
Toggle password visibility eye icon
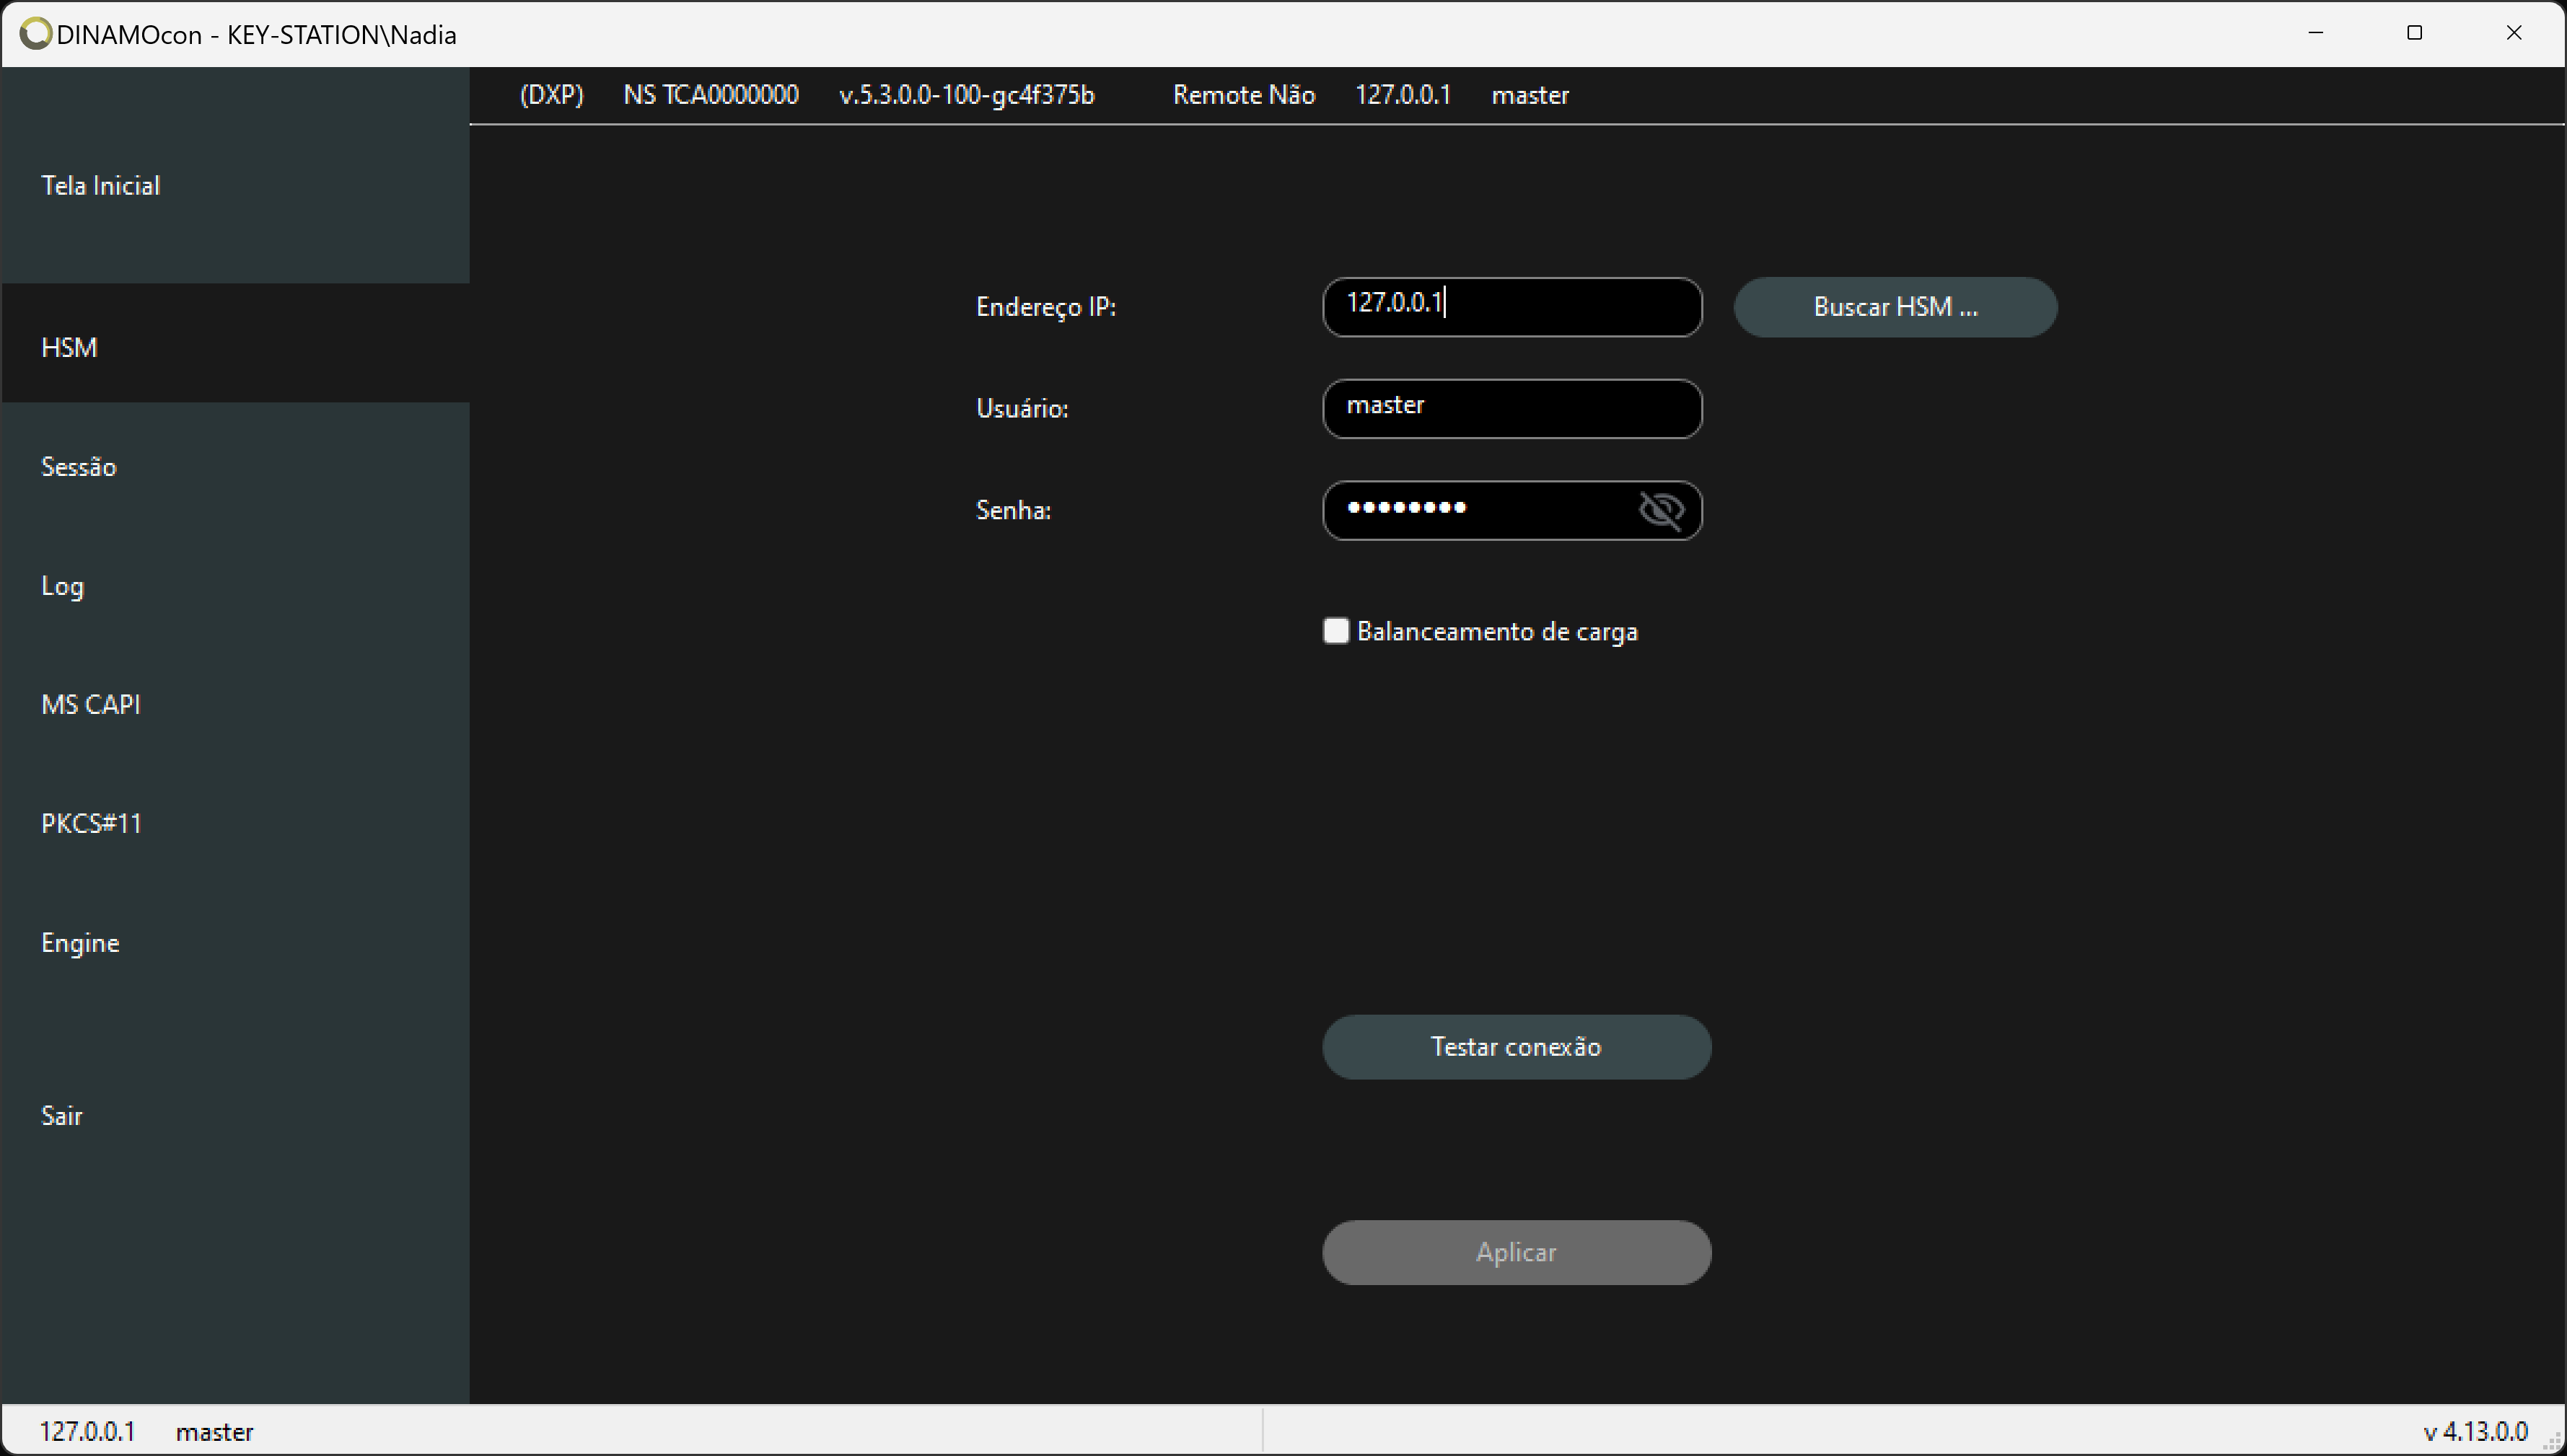click(1661, 510)
